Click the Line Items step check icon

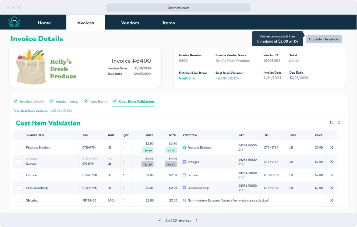pyautogui.click(x=86, y=101)
